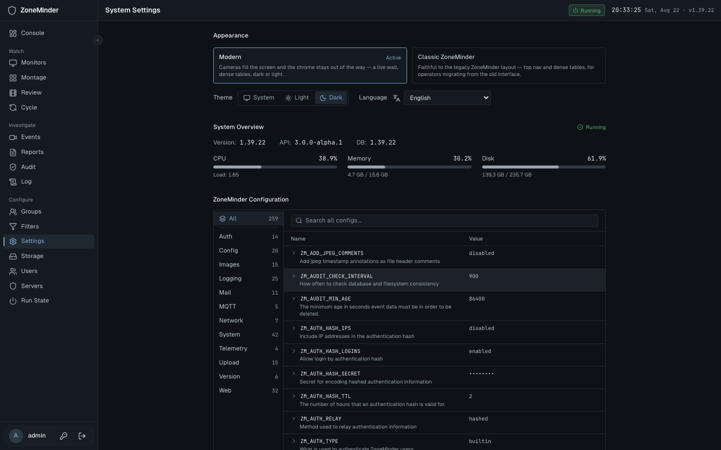Open the Network config category
721x450 pixels.
pyautogui.click(x=248, y=320)
